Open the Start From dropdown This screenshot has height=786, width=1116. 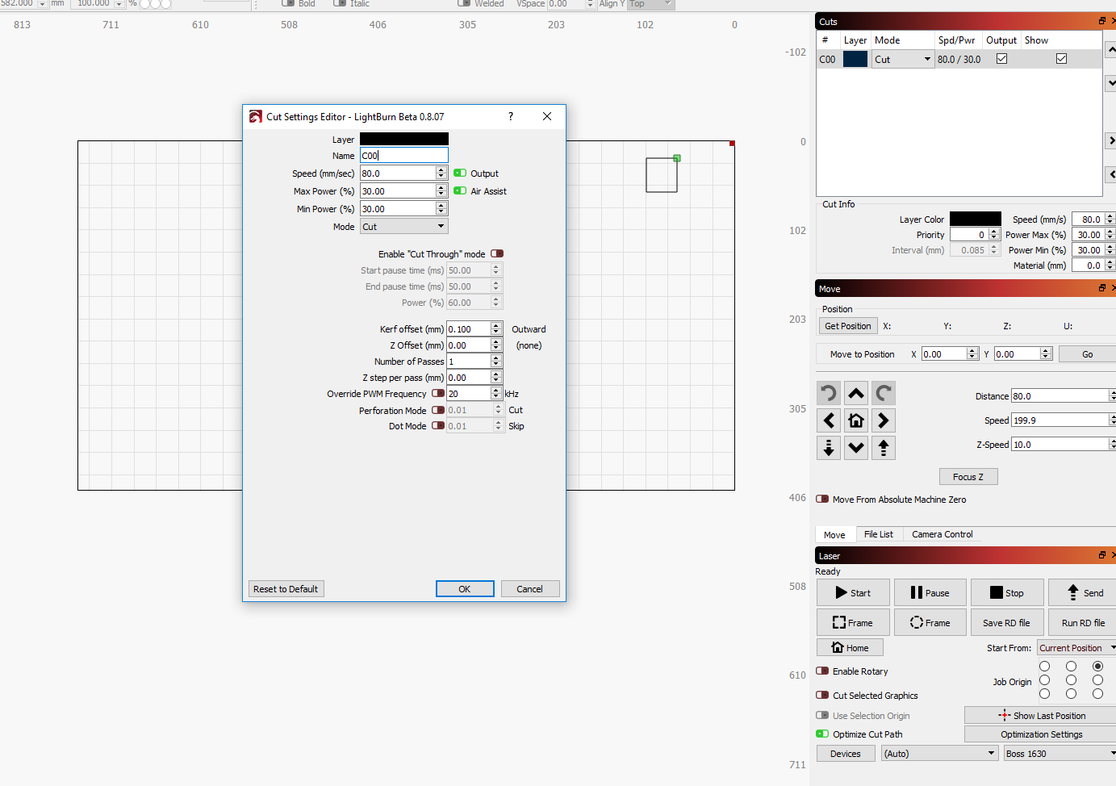click(x=1076, y=648)
